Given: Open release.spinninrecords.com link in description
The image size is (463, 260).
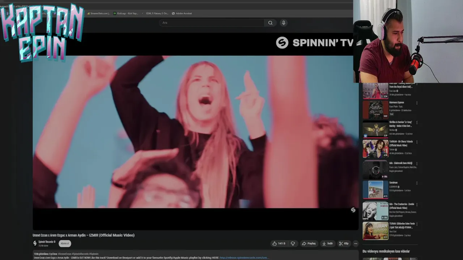Looking at the screenshot, I should 244,258.
